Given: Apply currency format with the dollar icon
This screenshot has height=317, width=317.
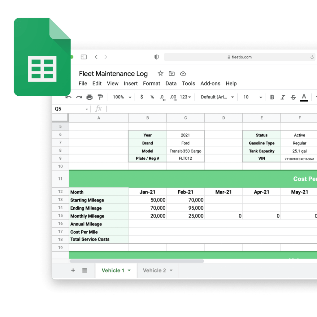Looking at the screenshot, I should point(141,97).
